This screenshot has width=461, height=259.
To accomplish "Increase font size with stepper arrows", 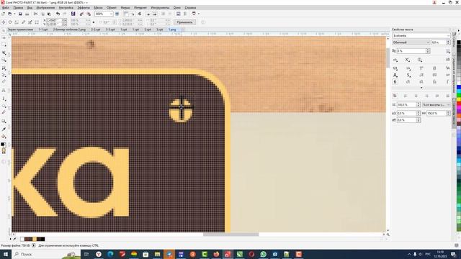I will [x=448, y=42].
